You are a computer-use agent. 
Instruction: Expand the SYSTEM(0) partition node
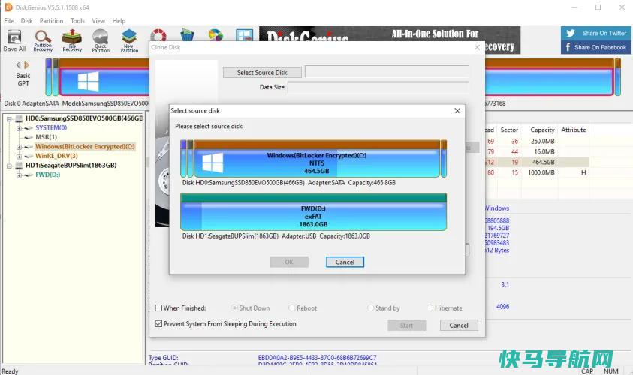pos(19,129)
